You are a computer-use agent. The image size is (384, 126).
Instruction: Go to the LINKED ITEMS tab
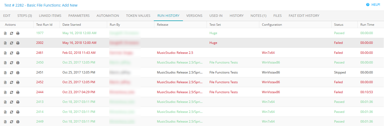[x=50, y=16]
